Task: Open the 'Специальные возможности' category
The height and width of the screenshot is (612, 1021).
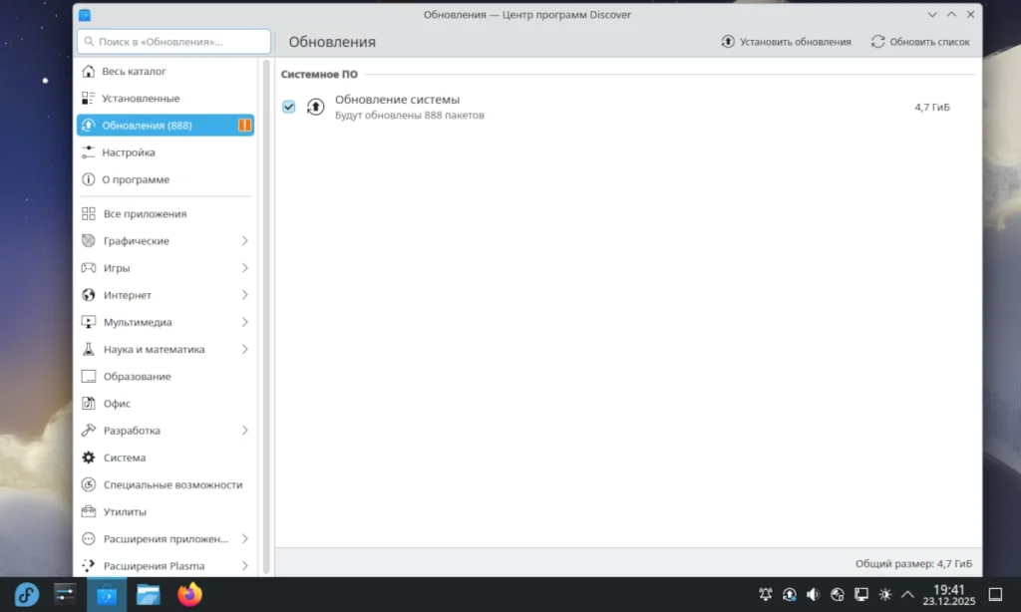Action: pyautogui.click(x=166, y=485)
